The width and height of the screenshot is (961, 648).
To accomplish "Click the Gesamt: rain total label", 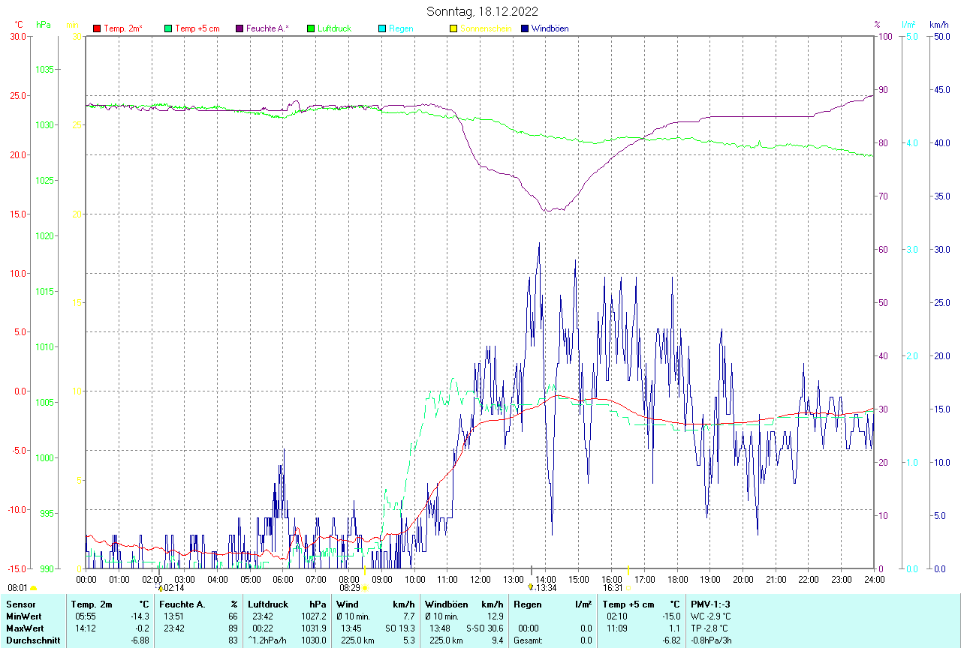I will pyautogui.click(x=529, y=640).
